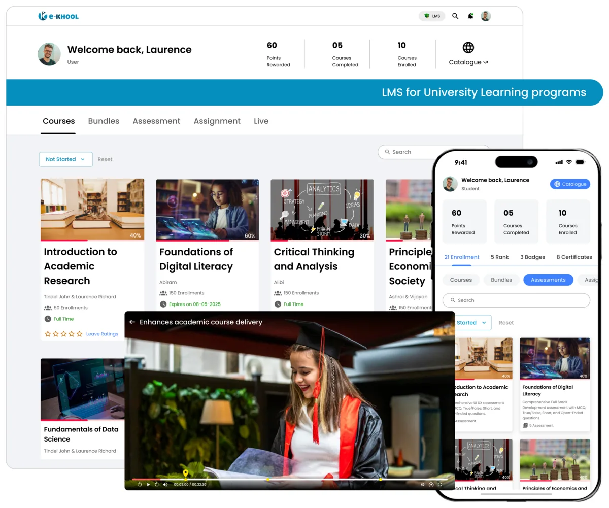
Task: Click the back arrow in the video player
Action: tap(132, 322)
